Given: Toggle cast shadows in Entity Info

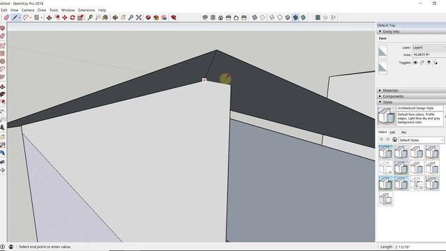Looking at the screenshot, I should (x=436, y=63).
